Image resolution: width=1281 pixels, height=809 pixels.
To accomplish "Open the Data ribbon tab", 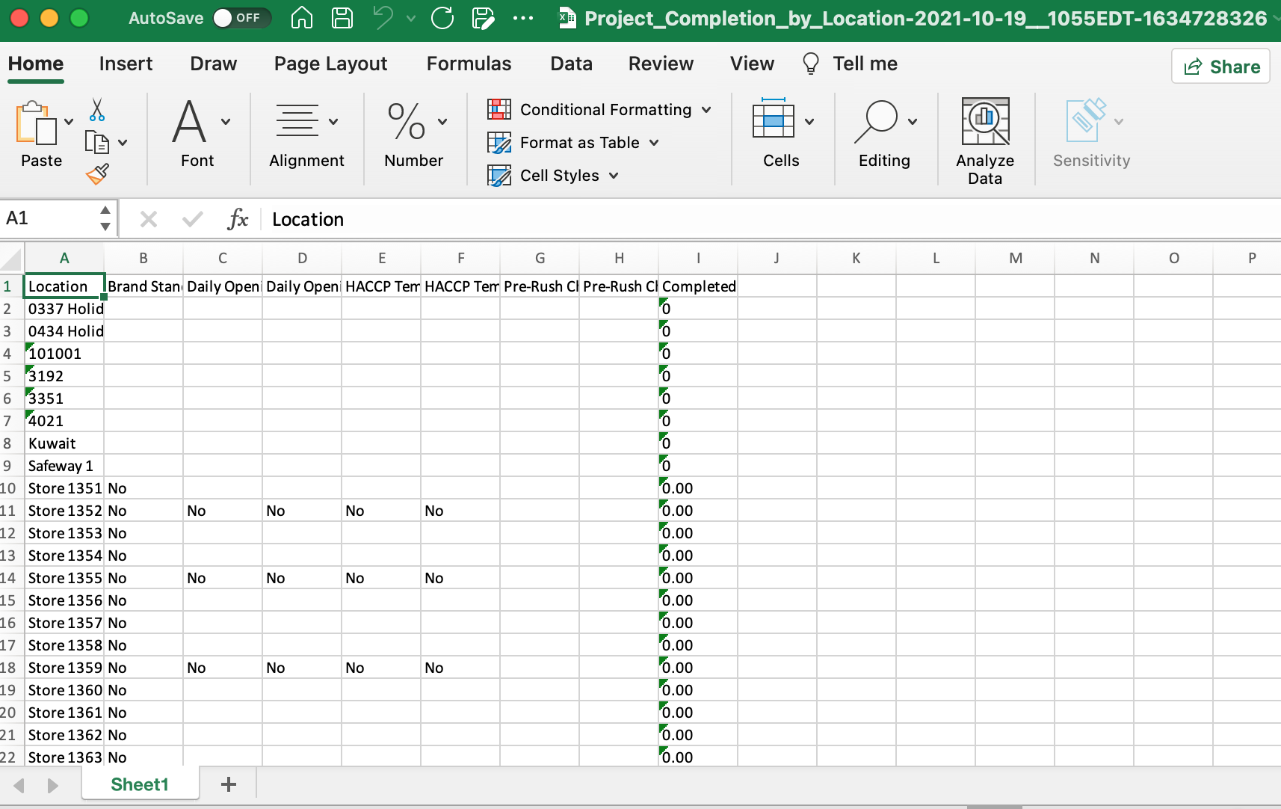I will [x=570, y=64].
